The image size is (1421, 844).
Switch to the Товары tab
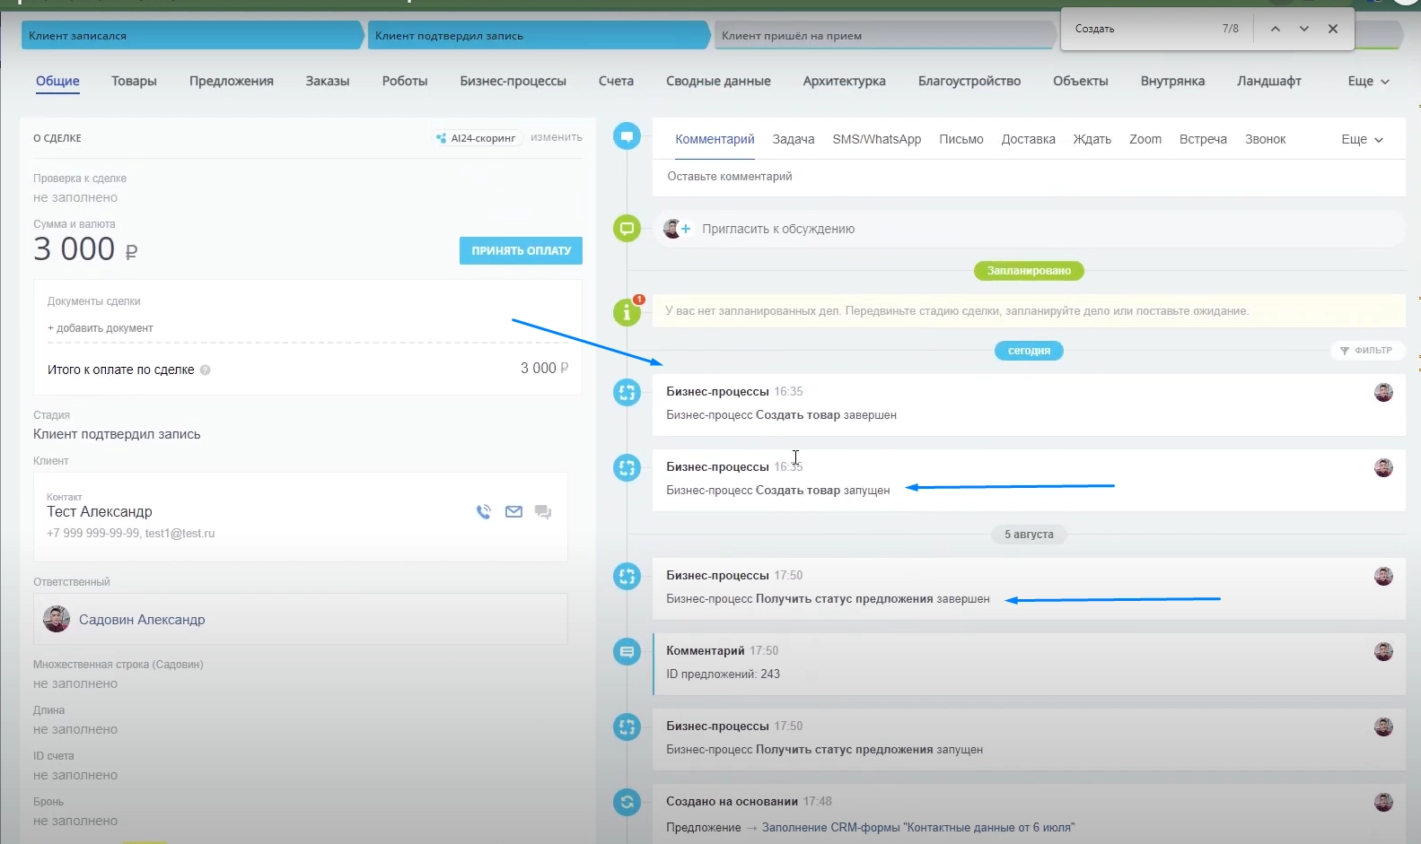134,81
